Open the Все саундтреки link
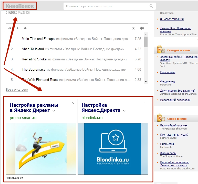Image resolution: width=198 pixels, height=184 pixels. coord(17,90)
